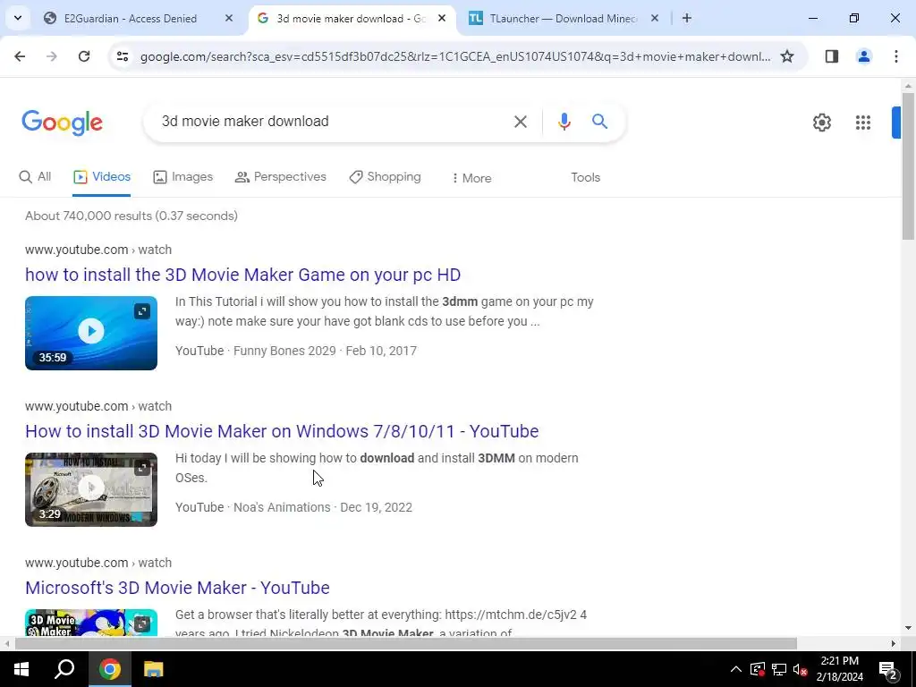Open the Chrome side panel
The height and width of the screenshot is (687, 916).
click(832, 56)
